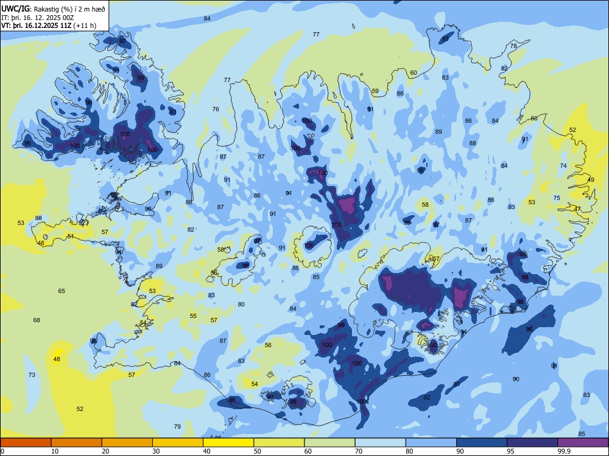Click the 'UWC/IG: Rakastig (%) í 2 m hæð' title

tap(53, 9)
